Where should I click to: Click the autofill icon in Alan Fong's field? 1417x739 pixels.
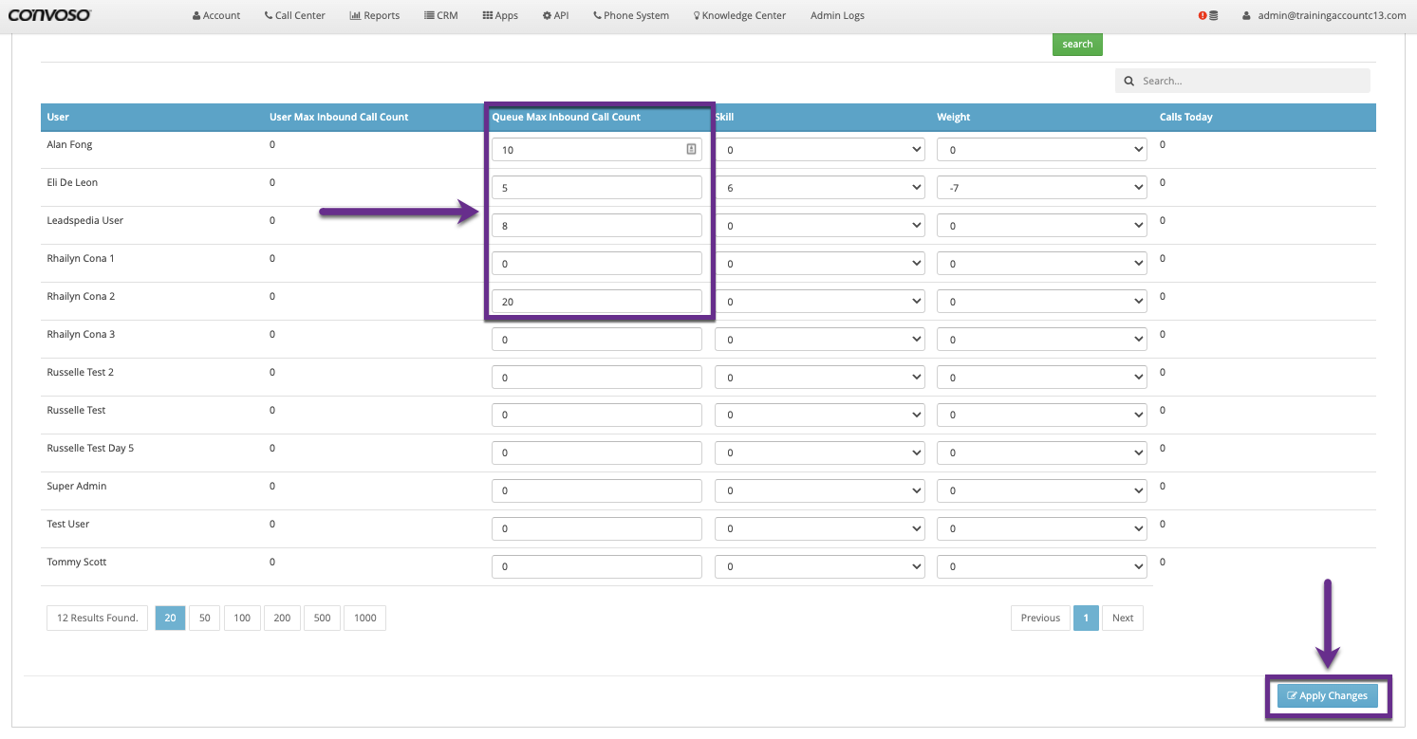[692, 149]
